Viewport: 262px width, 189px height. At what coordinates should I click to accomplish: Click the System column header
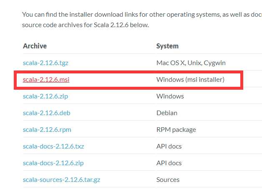point(167,46)
